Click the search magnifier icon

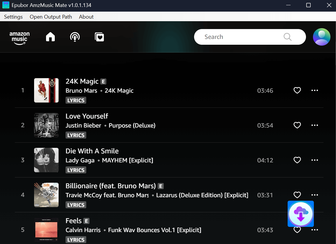(x=287, y=37)
